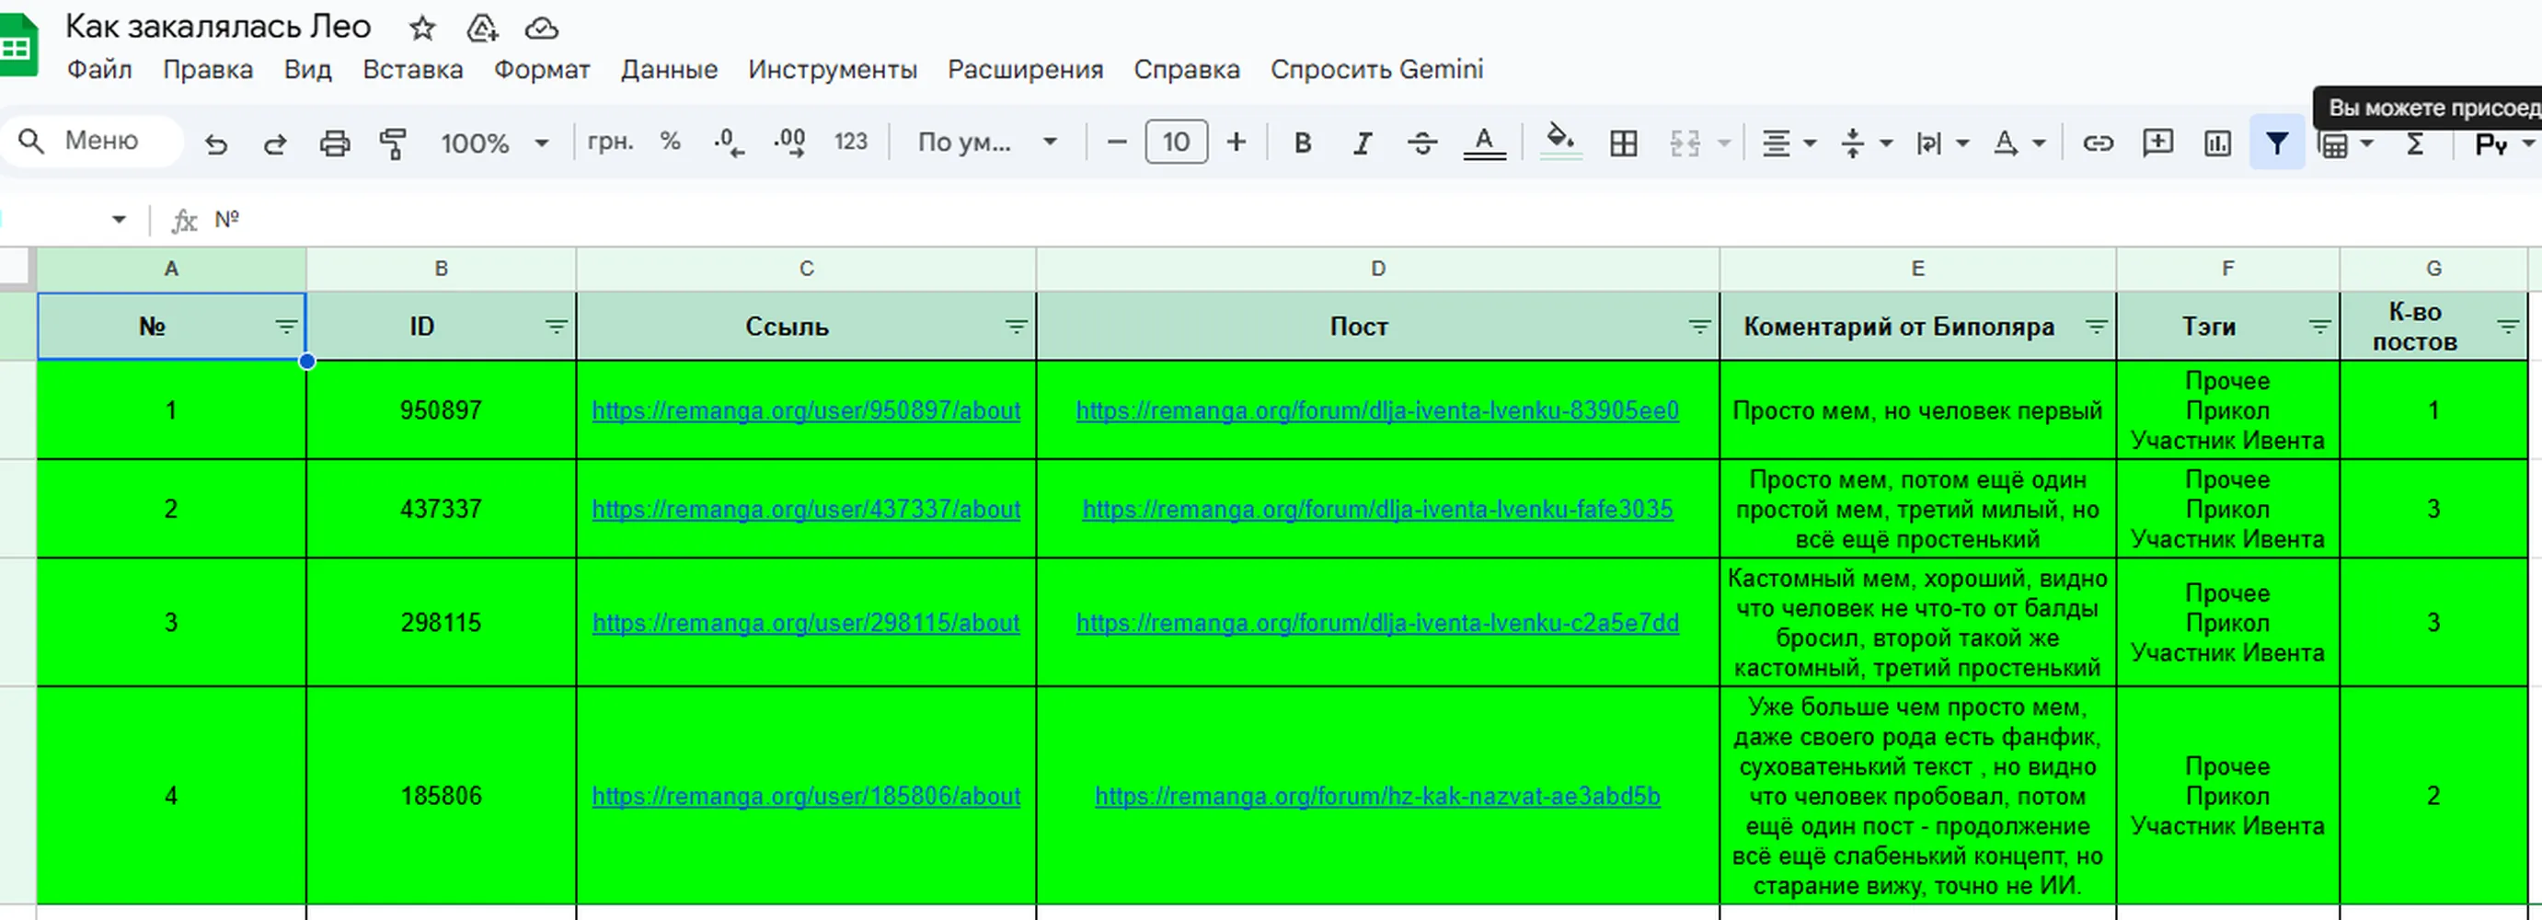Open the text color picker

[x=1484, y=144]
